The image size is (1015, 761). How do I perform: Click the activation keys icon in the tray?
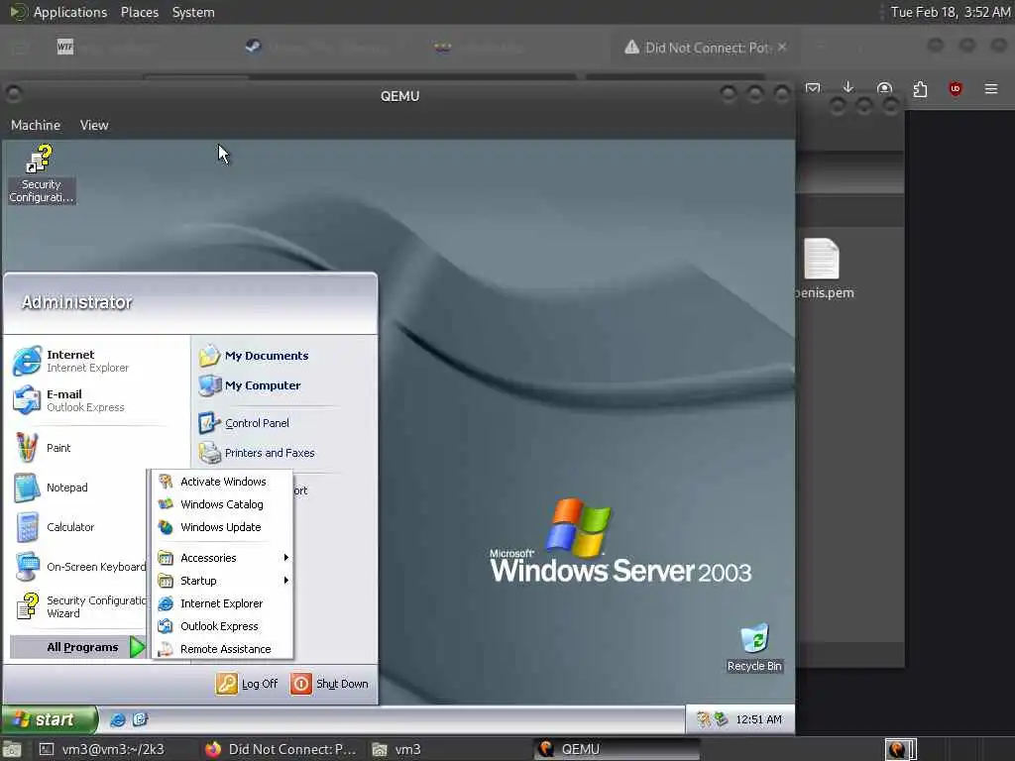tap(703, 719)
